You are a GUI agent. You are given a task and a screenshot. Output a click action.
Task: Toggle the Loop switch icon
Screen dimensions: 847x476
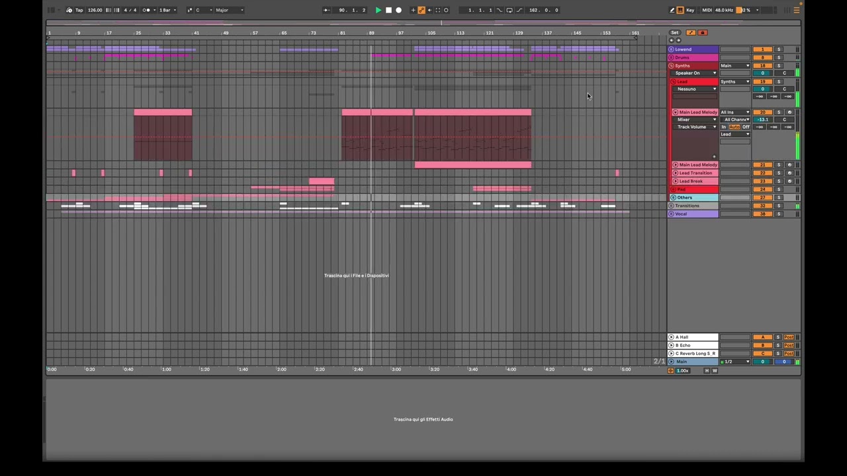[x=509, y=10]
